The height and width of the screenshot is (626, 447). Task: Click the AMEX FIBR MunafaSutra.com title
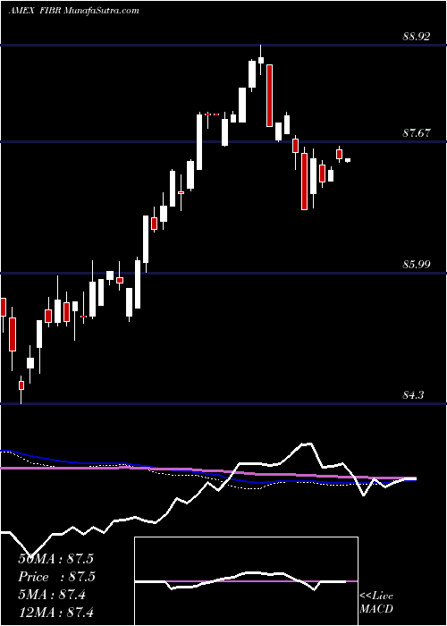pos(74,11)
